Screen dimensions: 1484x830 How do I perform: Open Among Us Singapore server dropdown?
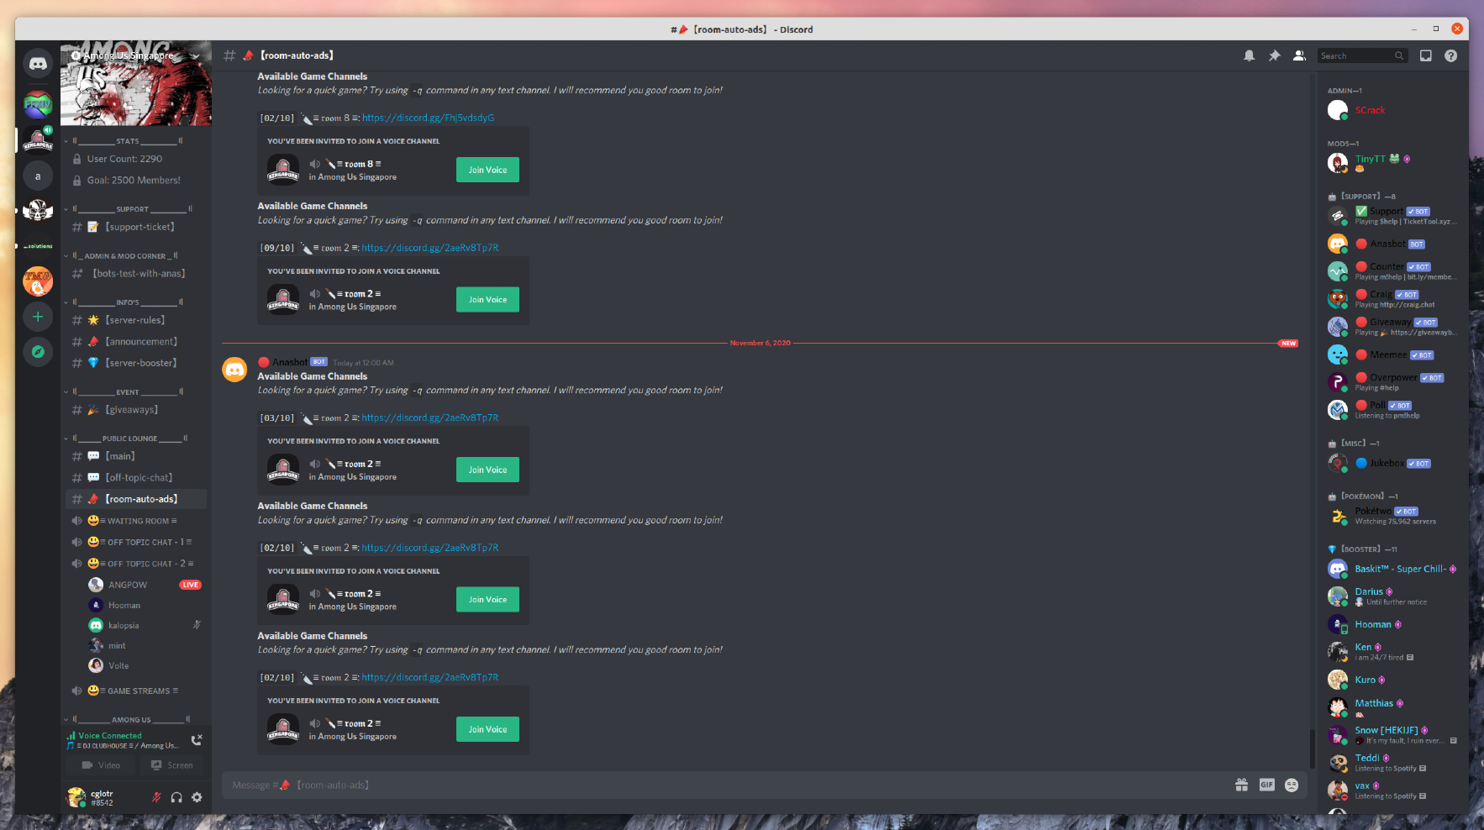[136, 55]
